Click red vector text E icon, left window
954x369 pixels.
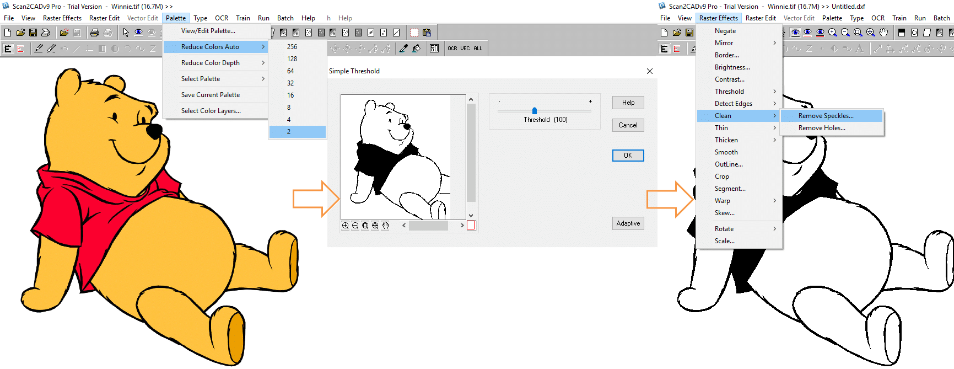coord(20,49)
